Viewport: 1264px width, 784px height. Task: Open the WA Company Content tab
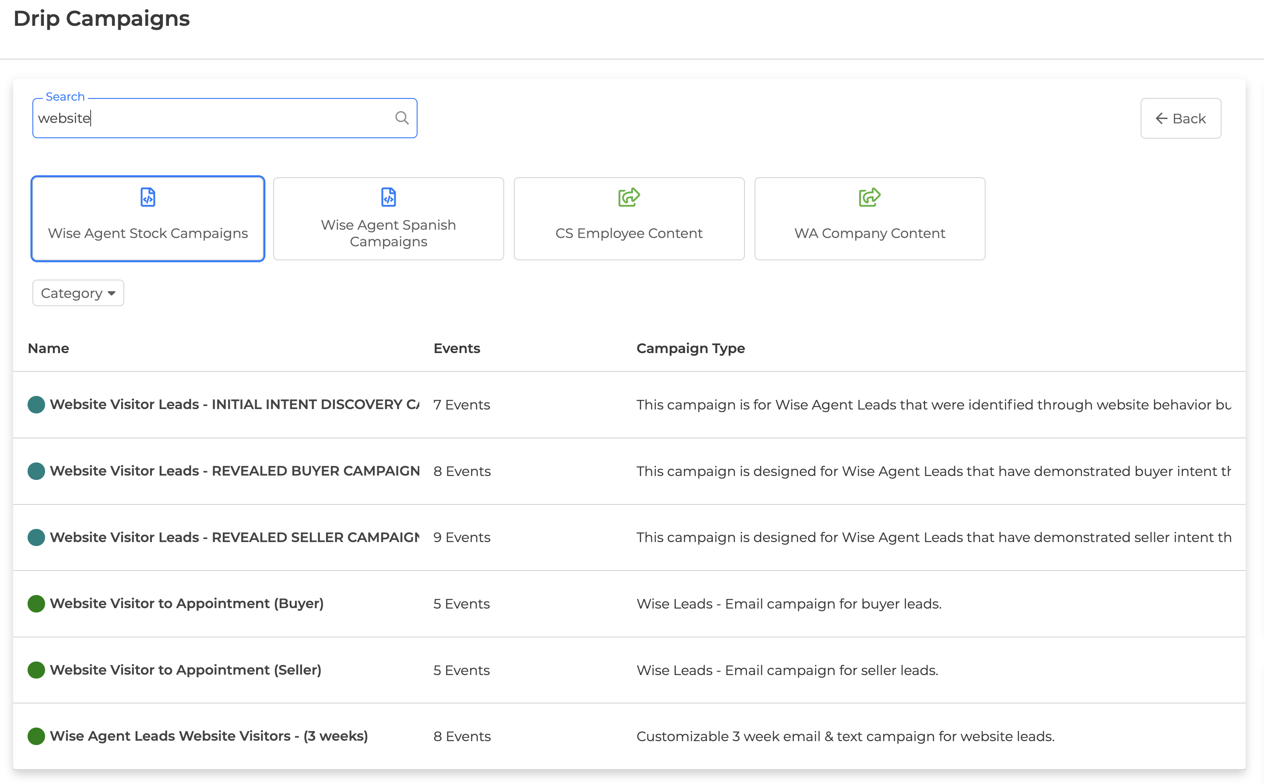(x=870, y=218)
